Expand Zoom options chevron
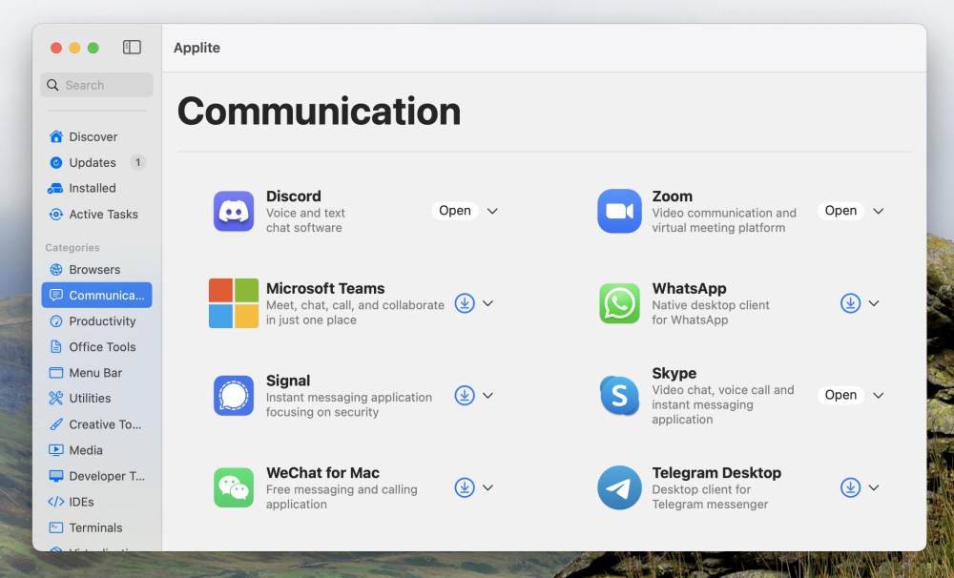 pyautogui.click(x=878, y=211)
